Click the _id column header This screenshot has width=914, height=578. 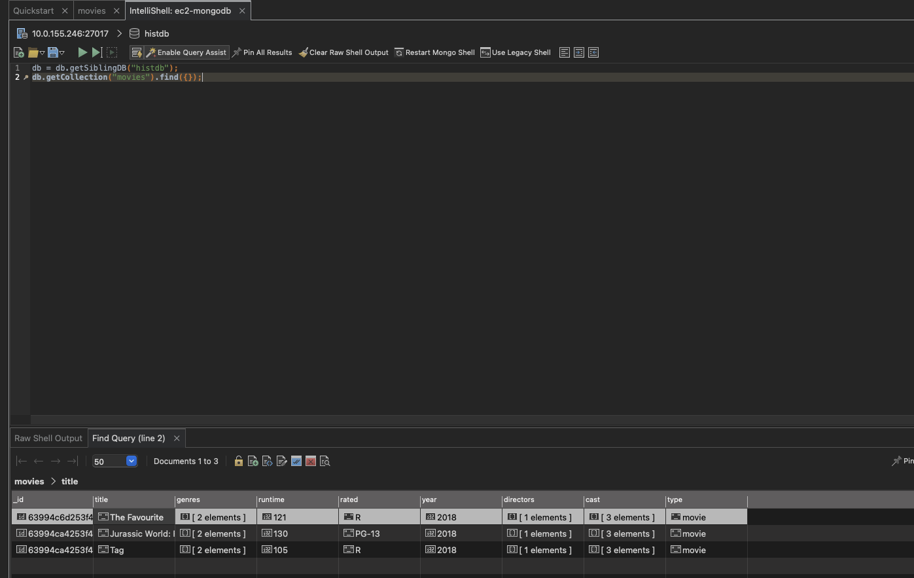point(52,499)
